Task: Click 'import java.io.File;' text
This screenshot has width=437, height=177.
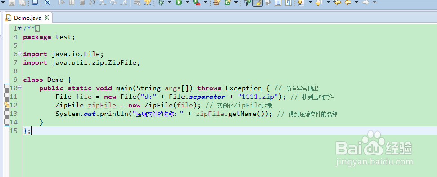Action: (63, 54)
